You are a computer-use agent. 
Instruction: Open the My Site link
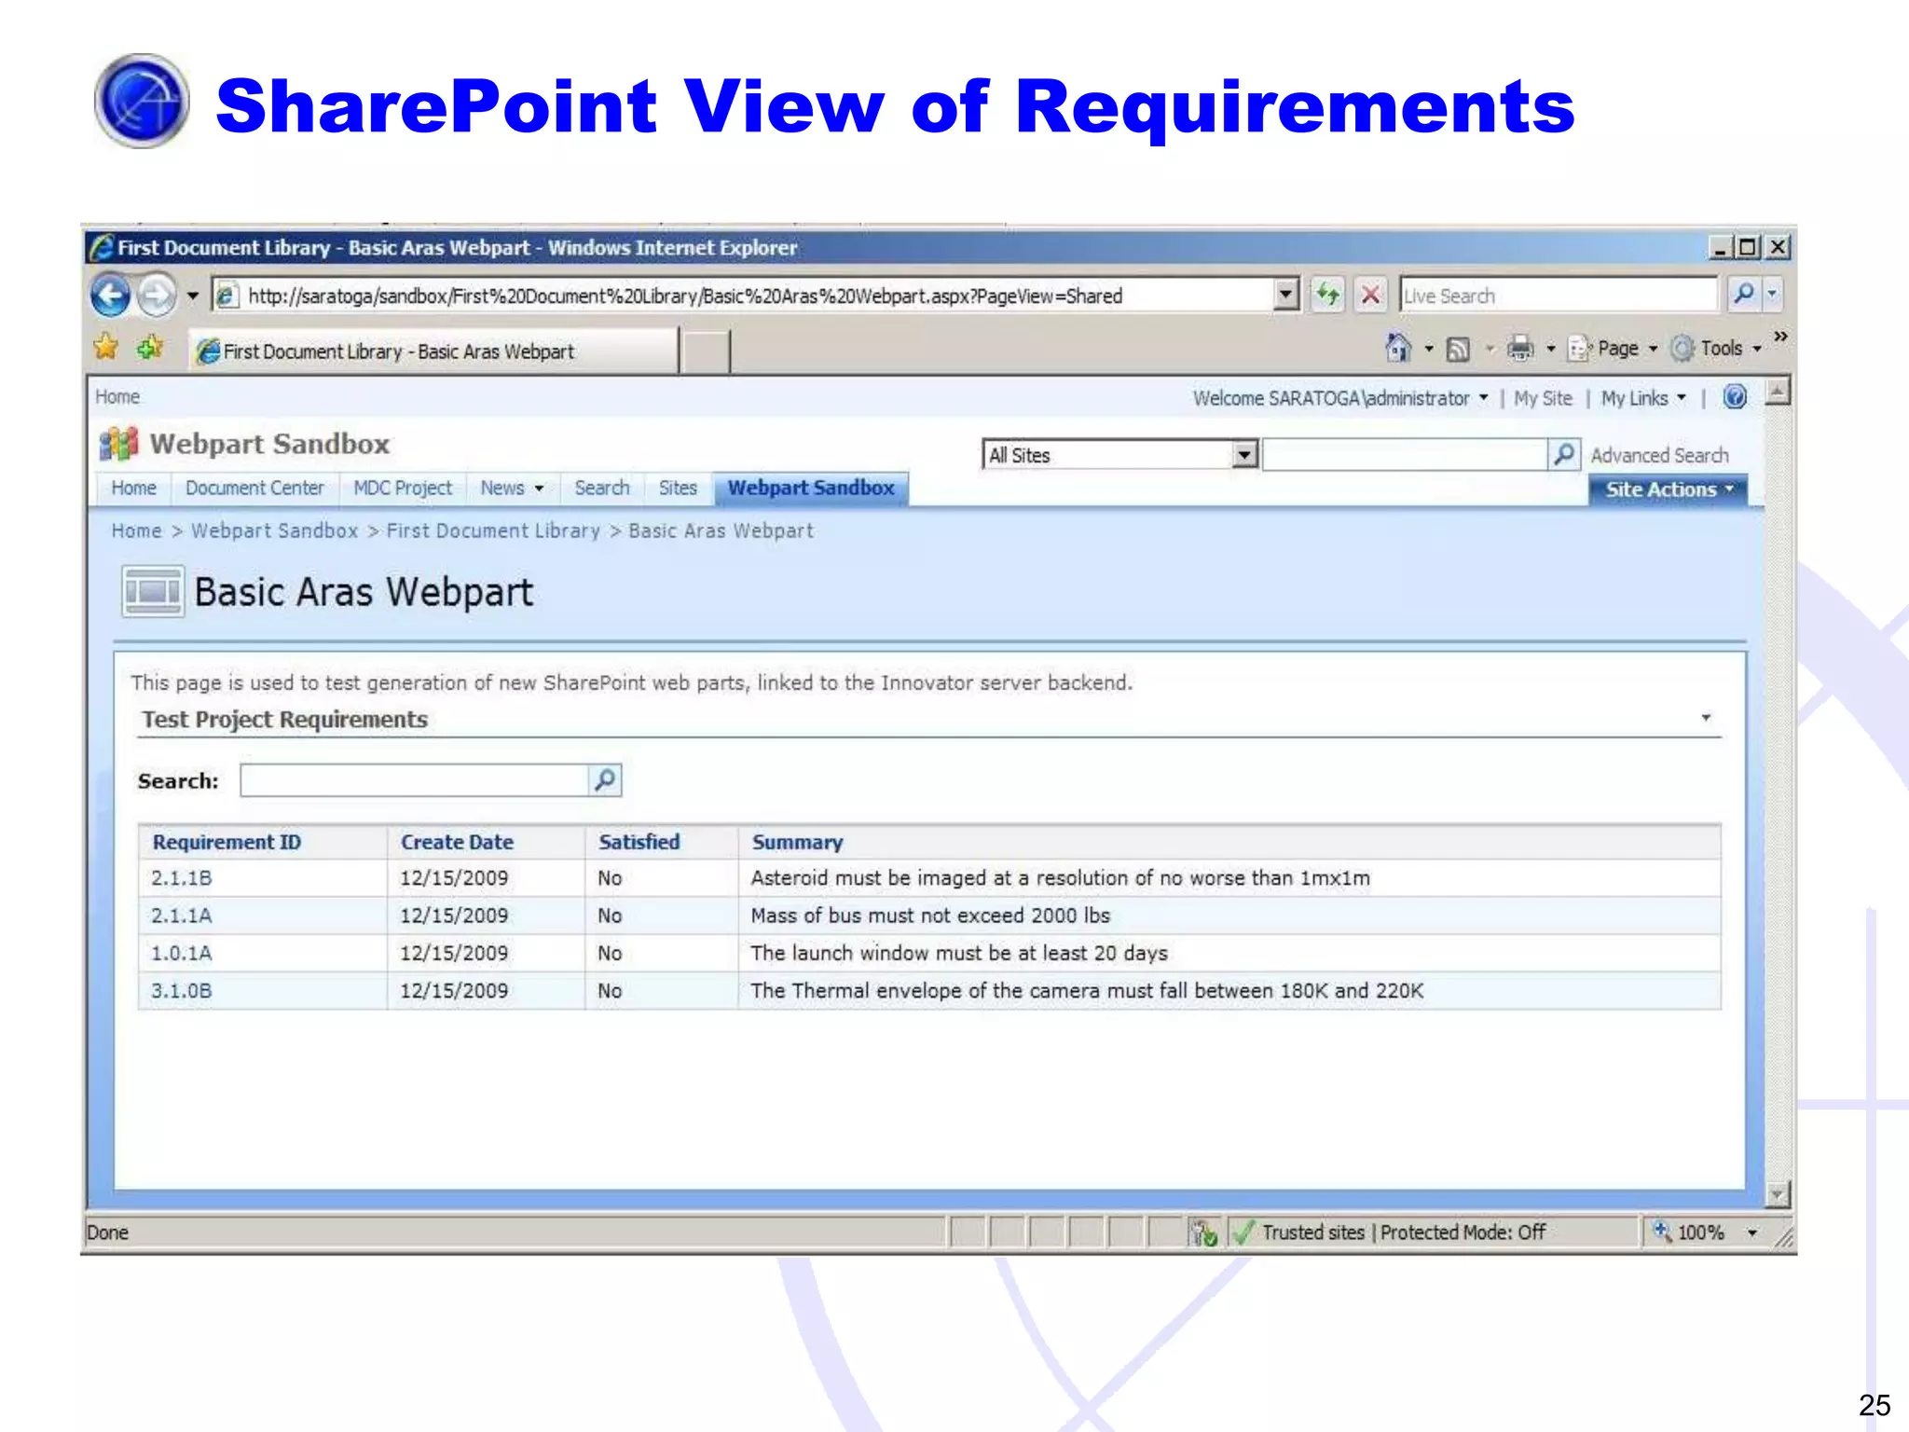[1543, 398]
